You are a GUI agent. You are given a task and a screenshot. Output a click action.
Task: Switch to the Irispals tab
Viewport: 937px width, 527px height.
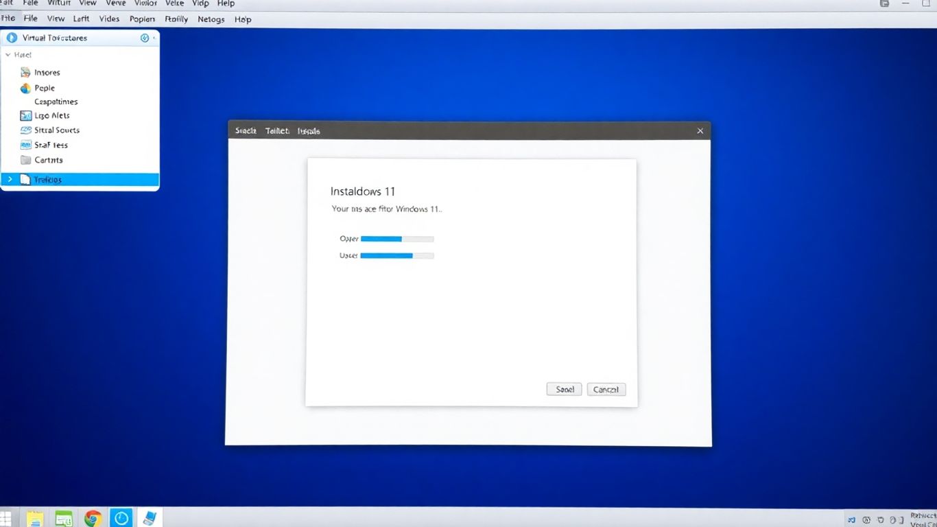pos(309,131)
